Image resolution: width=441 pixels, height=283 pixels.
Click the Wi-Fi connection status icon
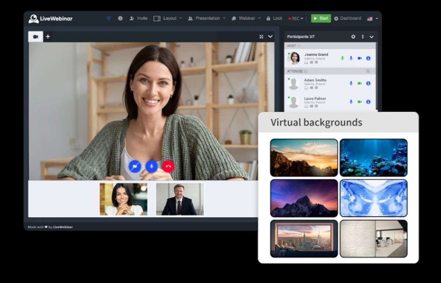click(109, 18)
